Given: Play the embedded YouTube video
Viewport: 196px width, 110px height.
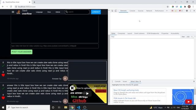Looking at the screenshot, I should [x=87, y=94].
